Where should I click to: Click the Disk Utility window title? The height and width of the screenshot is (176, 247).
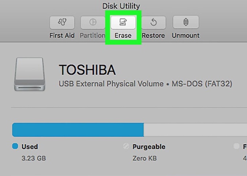coord(121,6)
